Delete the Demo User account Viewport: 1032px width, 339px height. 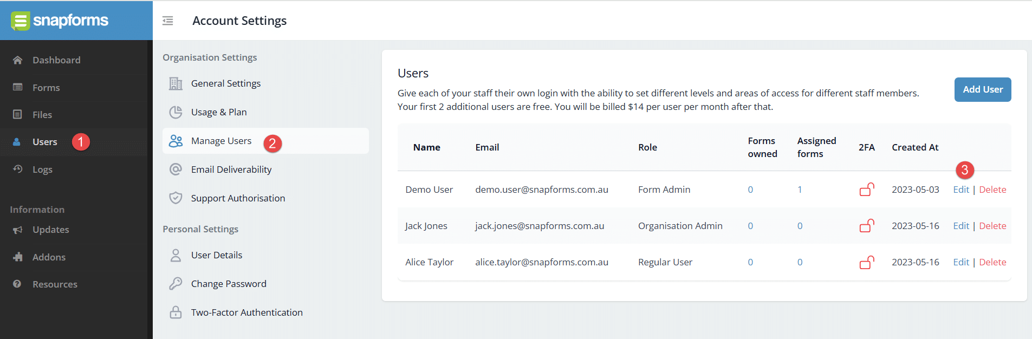pos(992,190)
